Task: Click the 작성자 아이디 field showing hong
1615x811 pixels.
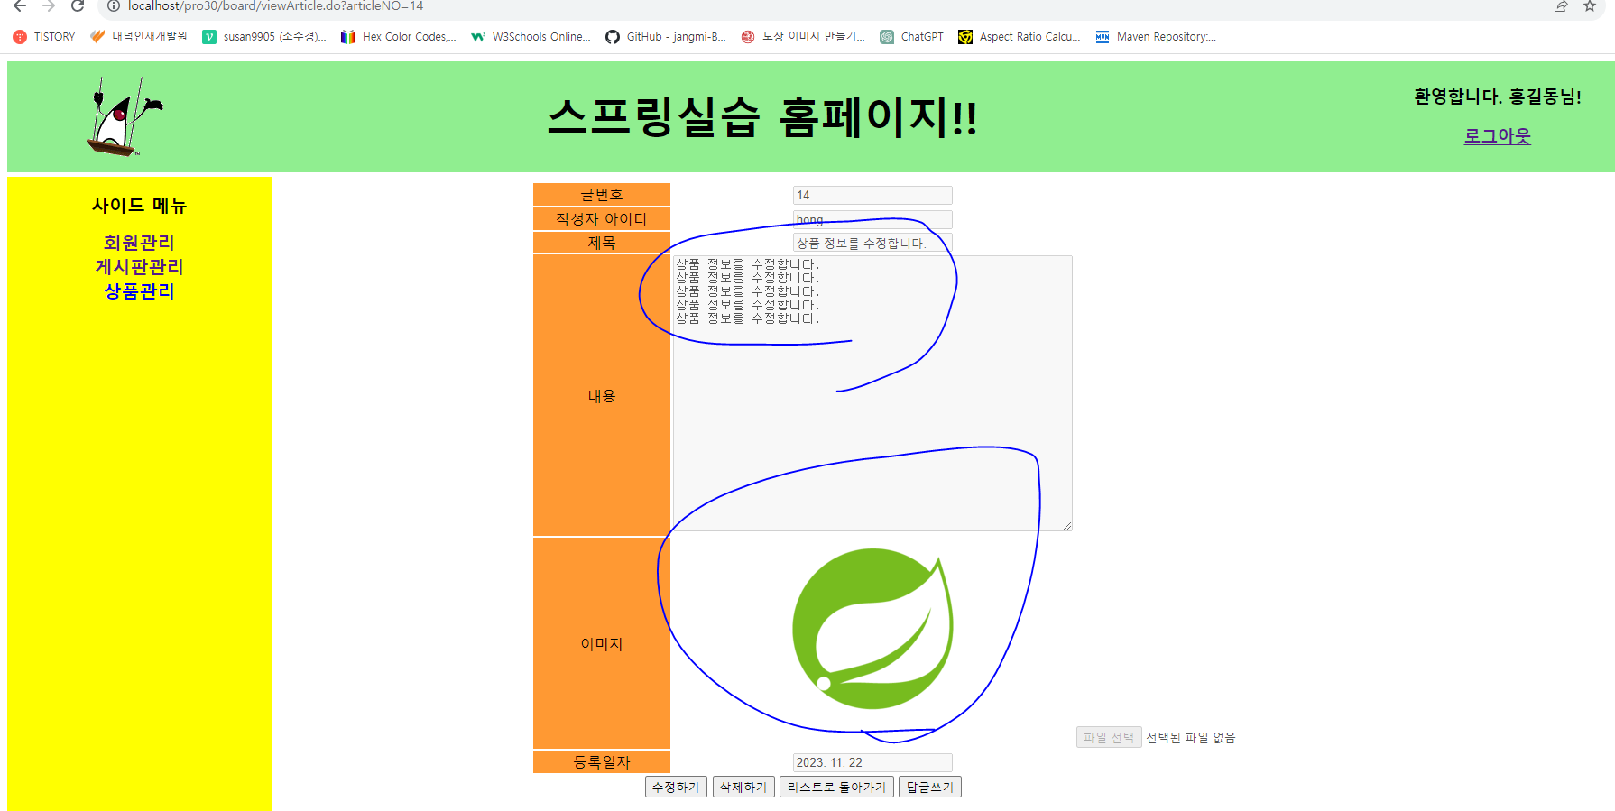Action: [872, 219]
